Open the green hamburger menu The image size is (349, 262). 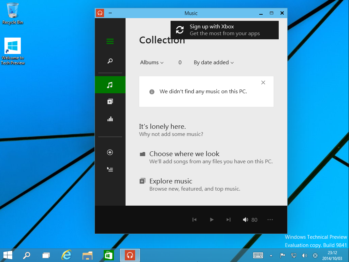(110, 41)
